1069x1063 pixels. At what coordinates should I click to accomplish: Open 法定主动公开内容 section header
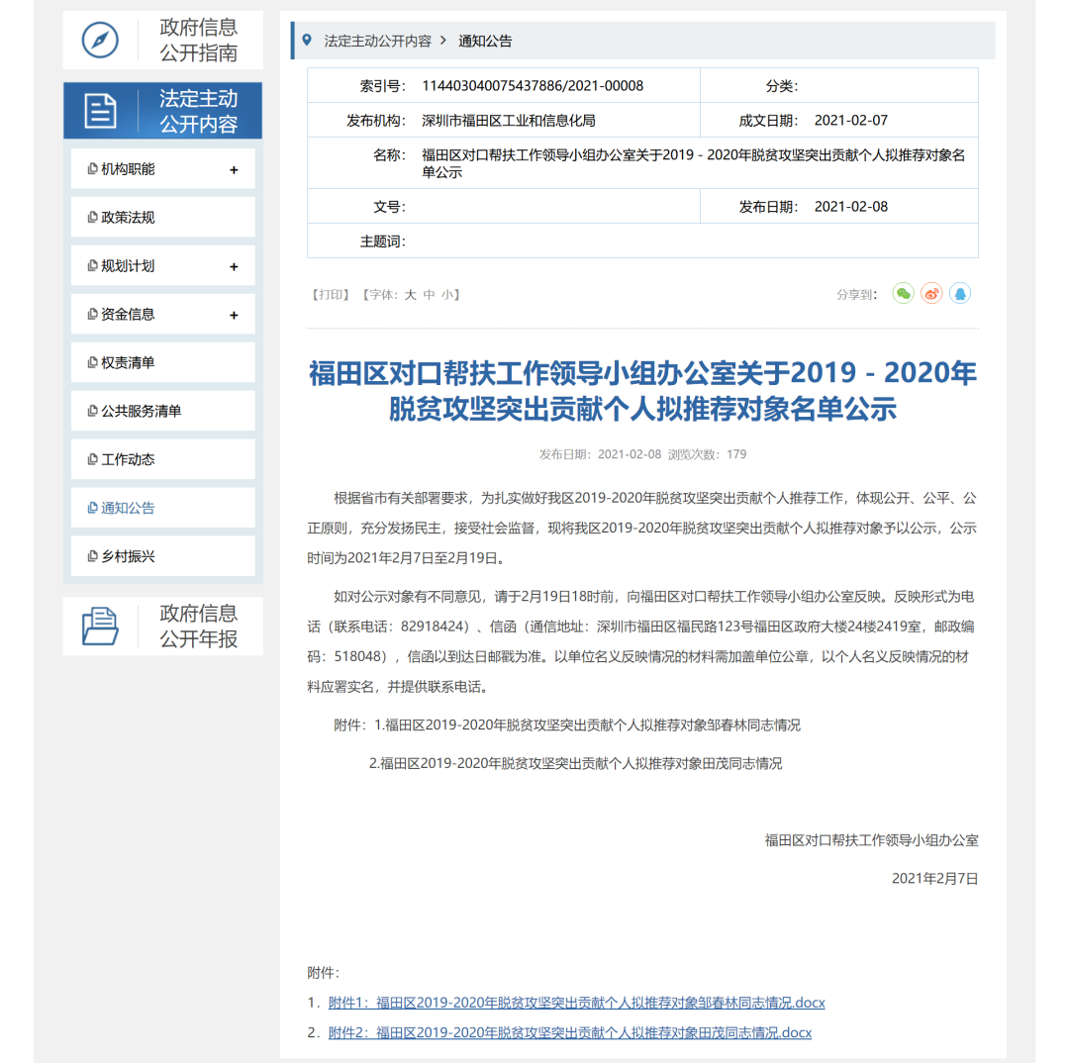click(163, 111)
